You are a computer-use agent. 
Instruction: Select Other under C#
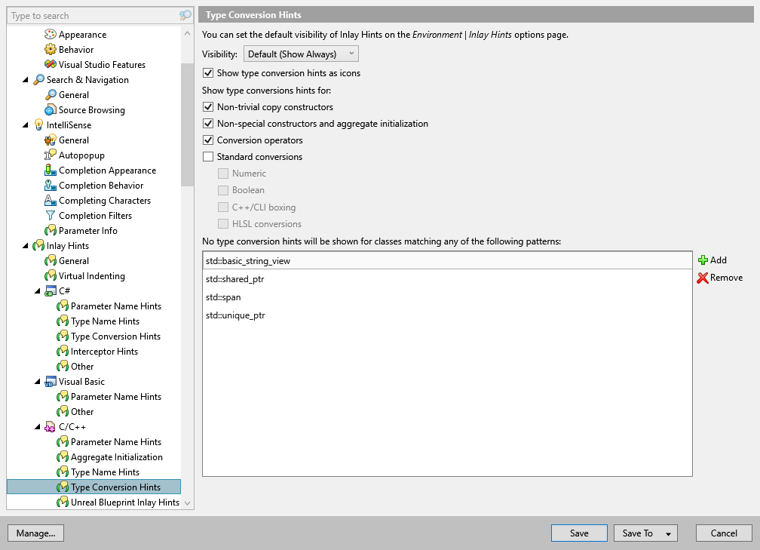(x=82, y=367)
